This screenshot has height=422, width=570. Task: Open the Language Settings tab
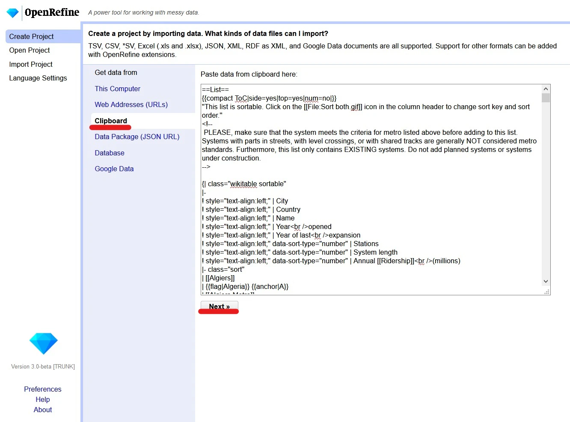click(x=38, y=78)
